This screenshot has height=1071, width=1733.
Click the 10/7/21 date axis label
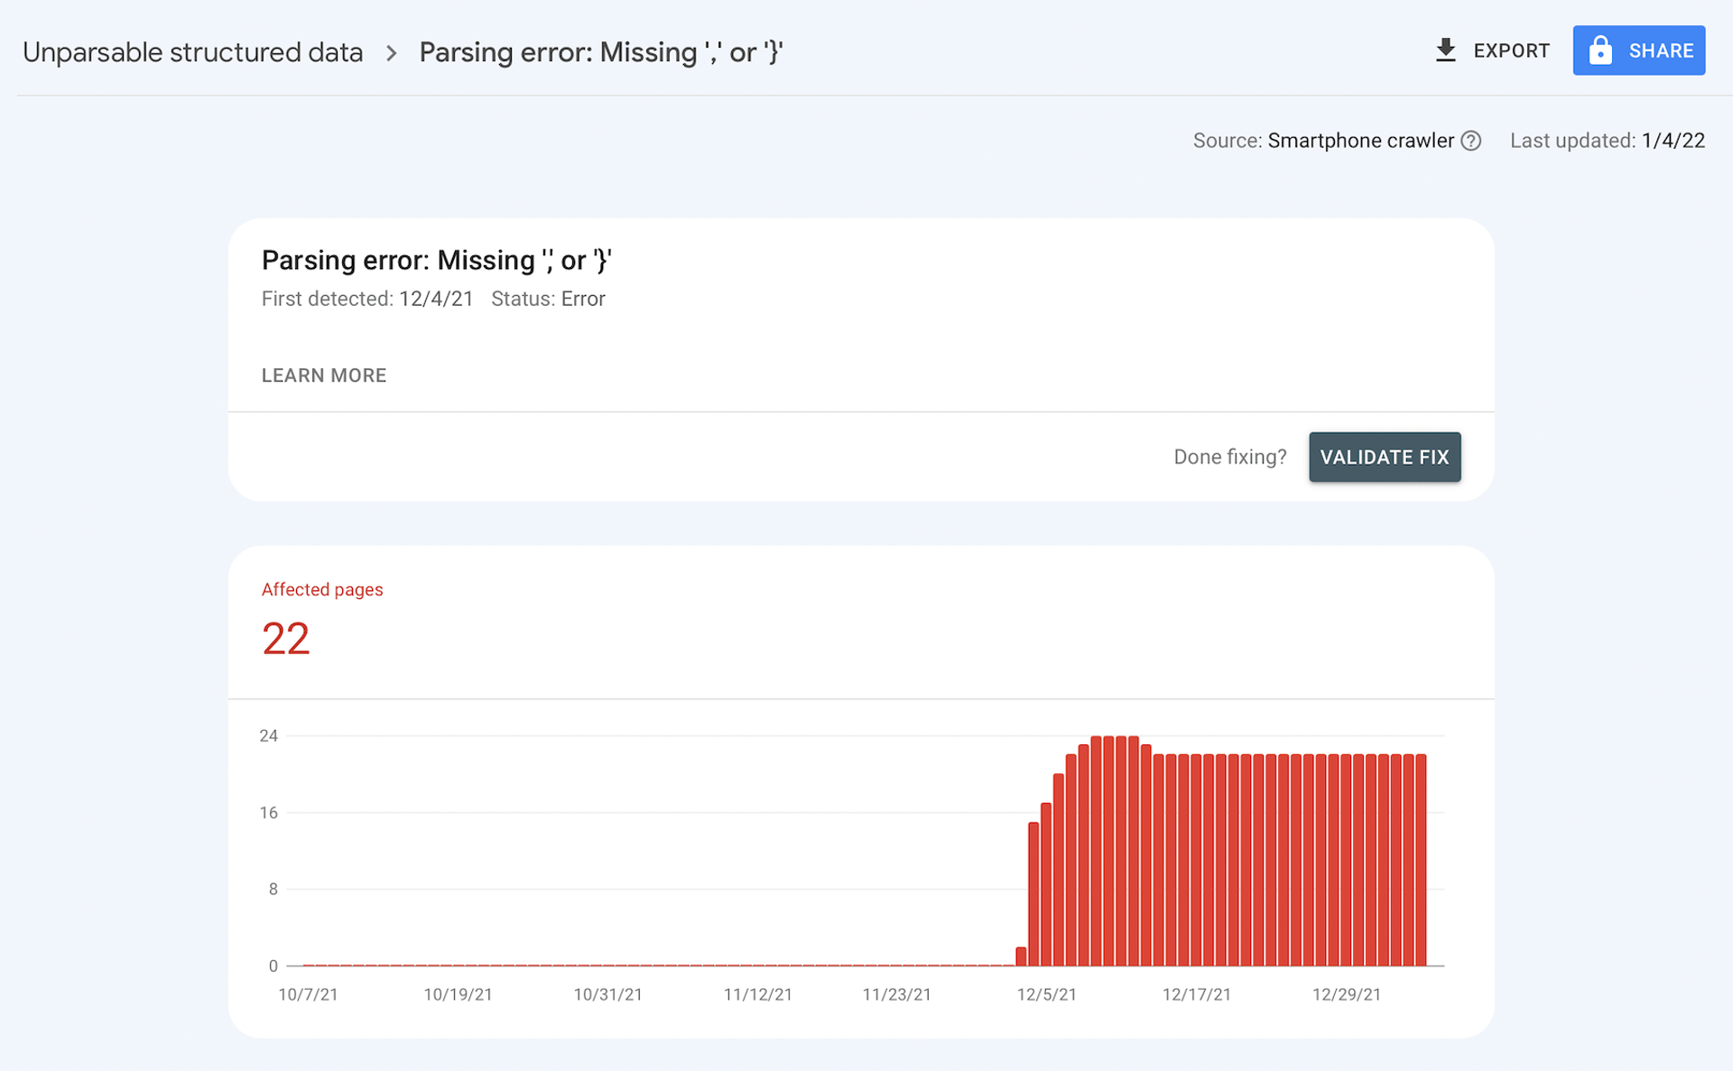[308, 994]
